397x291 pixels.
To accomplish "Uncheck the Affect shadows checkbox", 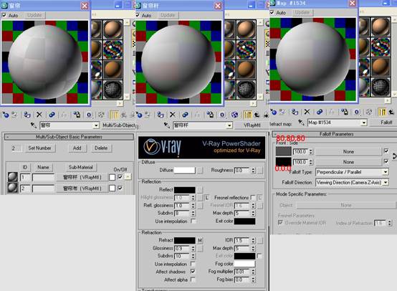I will click(x=193, y=271).
